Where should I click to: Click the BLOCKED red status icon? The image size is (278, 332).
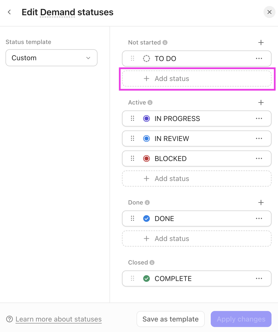coord(146,158)
